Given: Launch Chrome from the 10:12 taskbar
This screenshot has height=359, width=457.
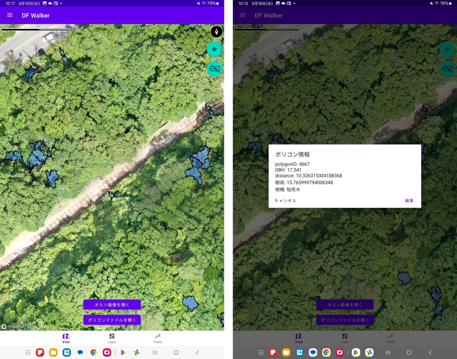Looking at the screenshot, I should pyautogui.click(x=326, y=352).
